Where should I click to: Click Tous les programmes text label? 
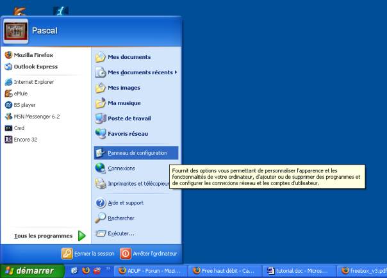pos(43,236)
